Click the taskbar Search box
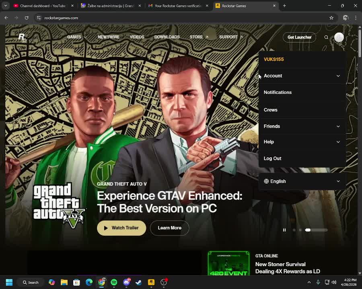This screenshot has width=362, height=289. pyautogui.click(x=31, y=282)
